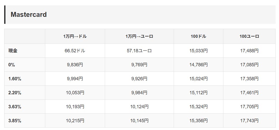The image size is (279, 130).
Task: Select the 57.18ユーロ cell
Action: [x=139, y=51]
